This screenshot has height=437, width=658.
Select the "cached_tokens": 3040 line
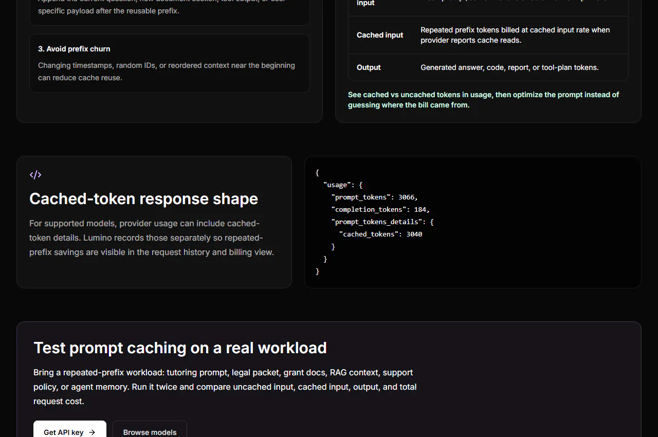(380, 234)
